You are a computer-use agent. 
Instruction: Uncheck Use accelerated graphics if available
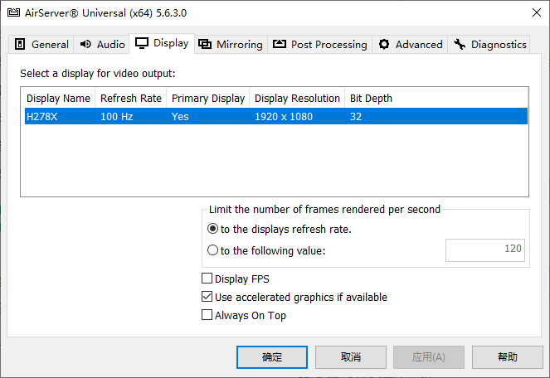coord(207,297)
